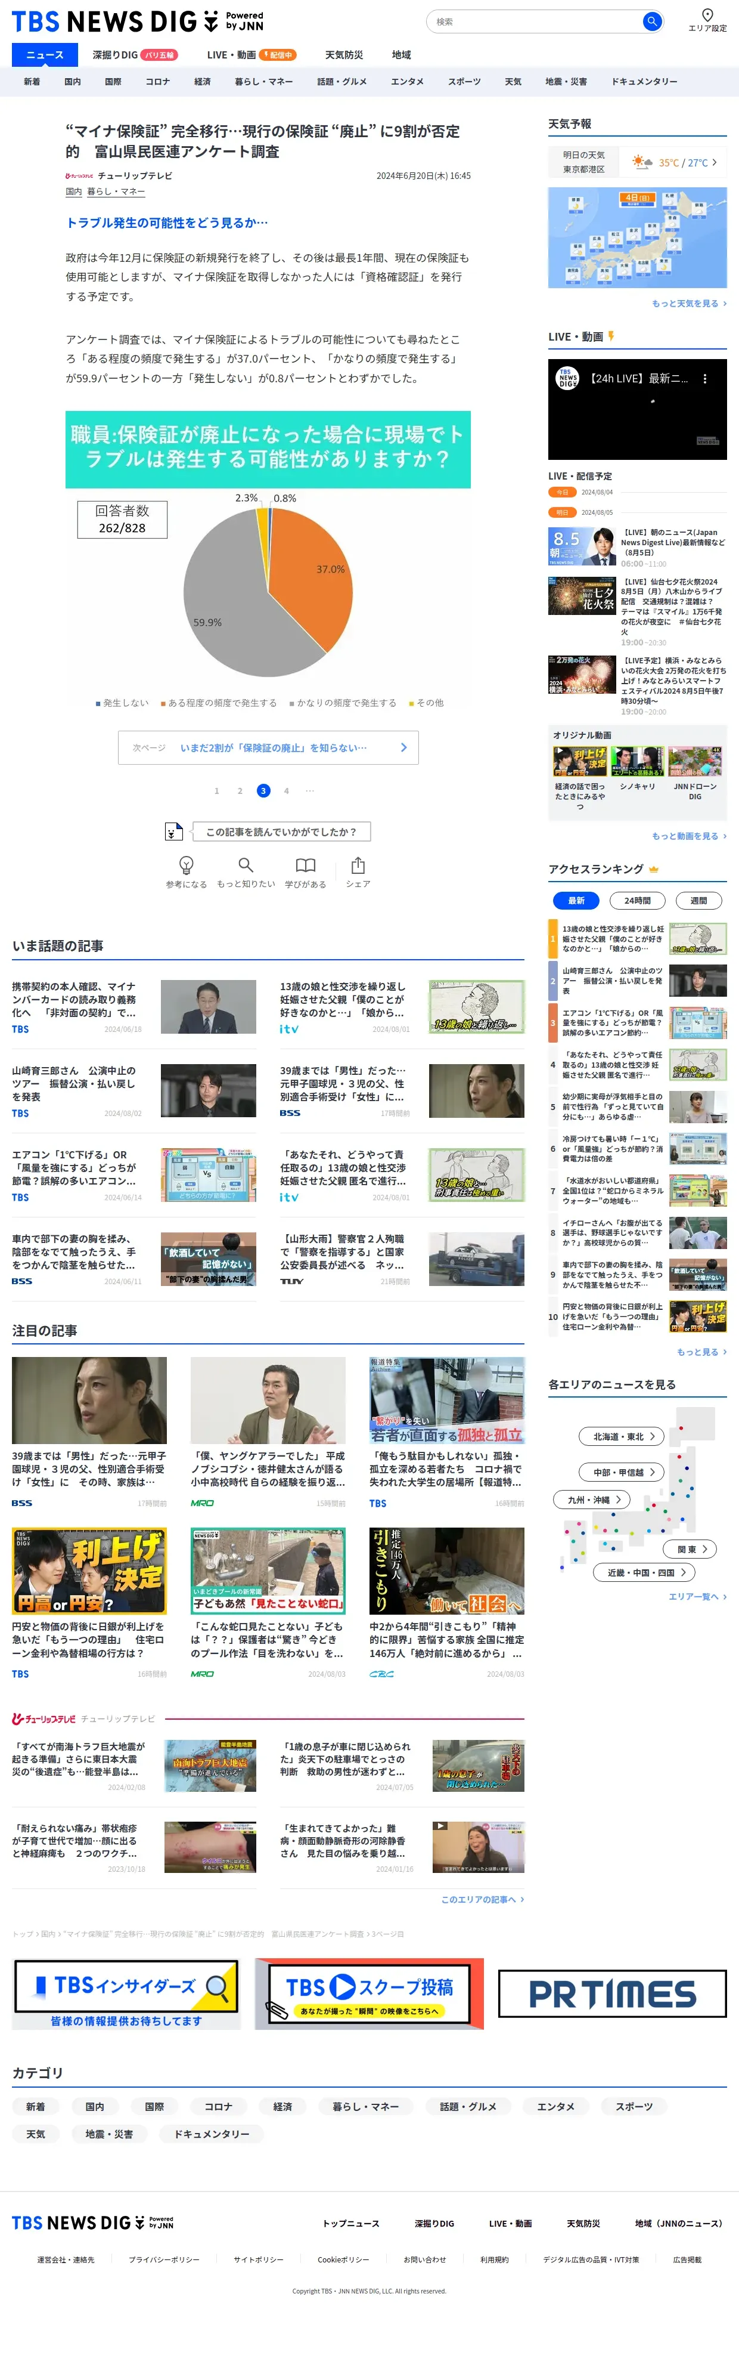The width and height of the screenshot is (739, 2374).
Task: Click the シェア share icon
Action: 358,864
